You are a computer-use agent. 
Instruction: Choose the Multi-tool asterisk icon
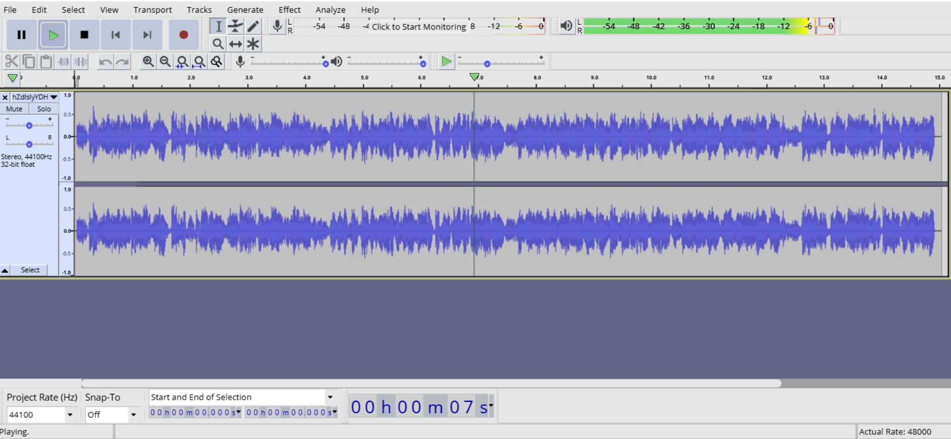[x=253, y=44]
